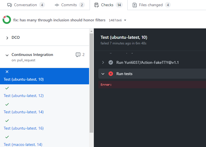Screen dimensions: 206x147
Task: Click the Error: log line
Action: pos(152,85)
